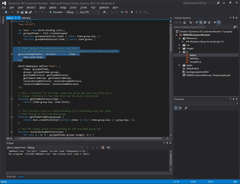Toggle Show All Files in Solution Explorer
This screenshot has height=184, width=240.
coord(209,22)
